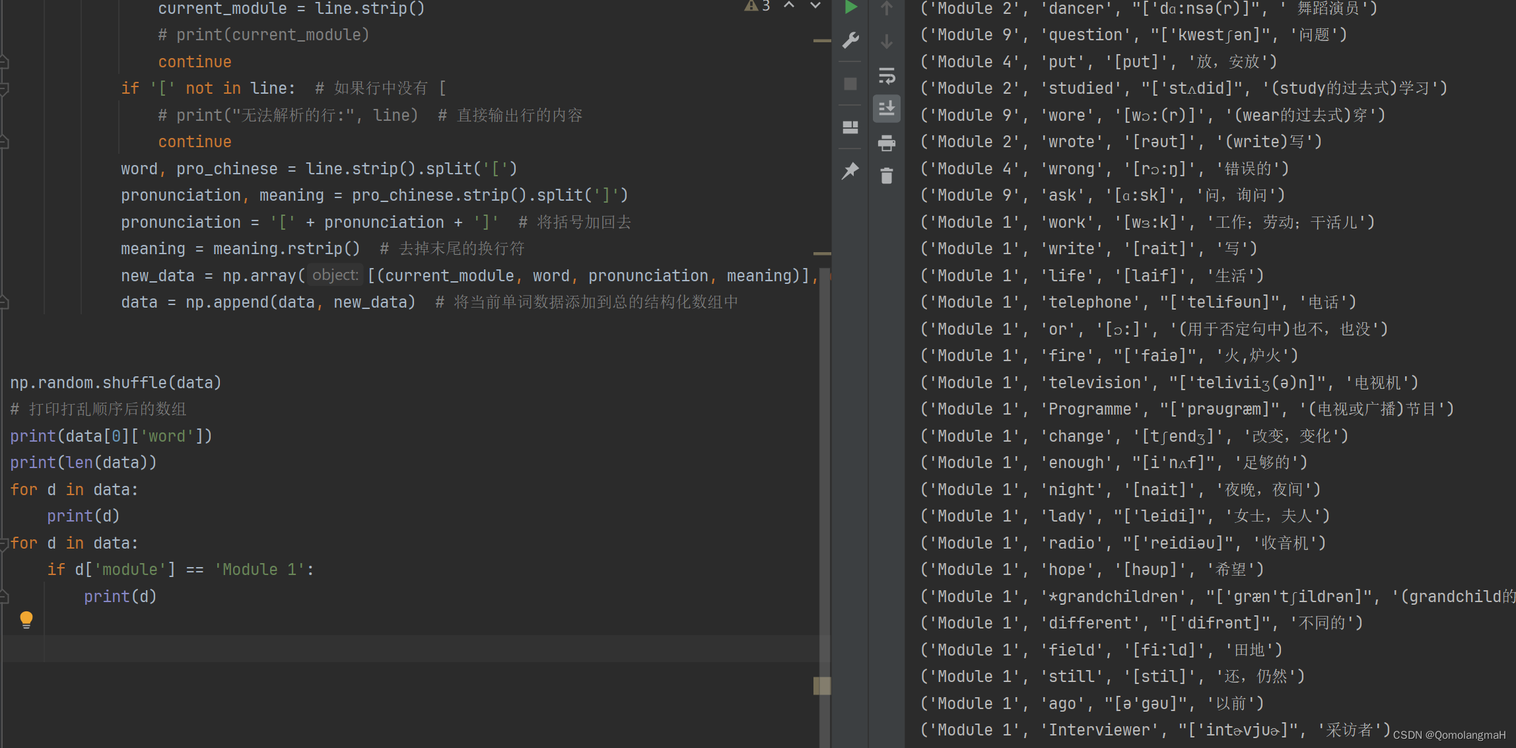Click console row containing 'television'
The height and width of the screenshot is (748, 1516).
coord(1169,383)
